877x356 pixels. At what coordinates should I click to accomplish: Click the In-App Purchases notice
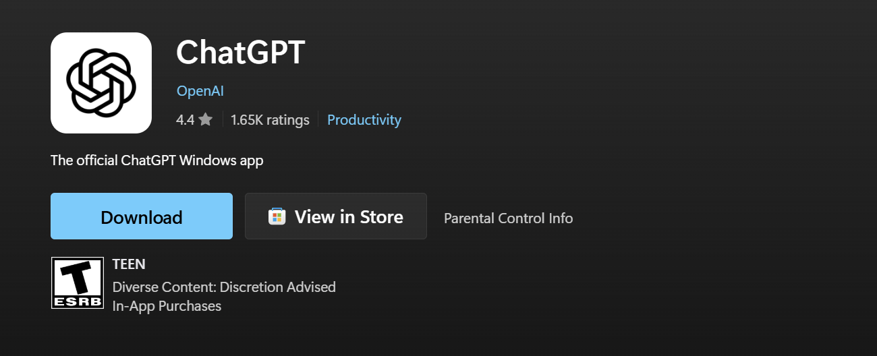[x=167, y=306]
